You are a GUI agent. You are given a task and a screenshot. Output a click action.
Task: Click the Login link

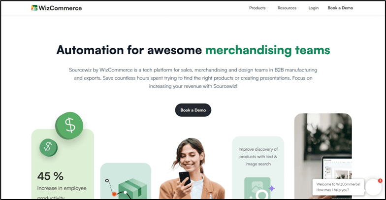pyautogui.click(x=313, y=8)
